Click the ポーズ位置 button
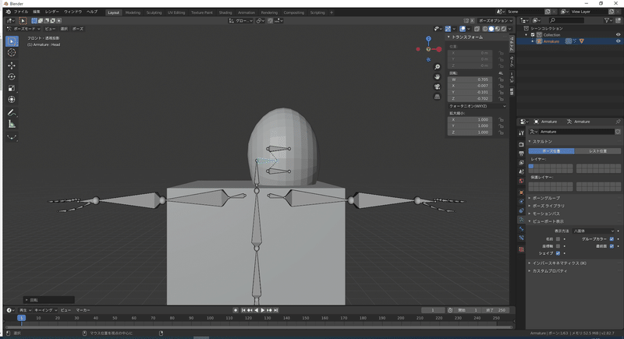 click(551, 151)
